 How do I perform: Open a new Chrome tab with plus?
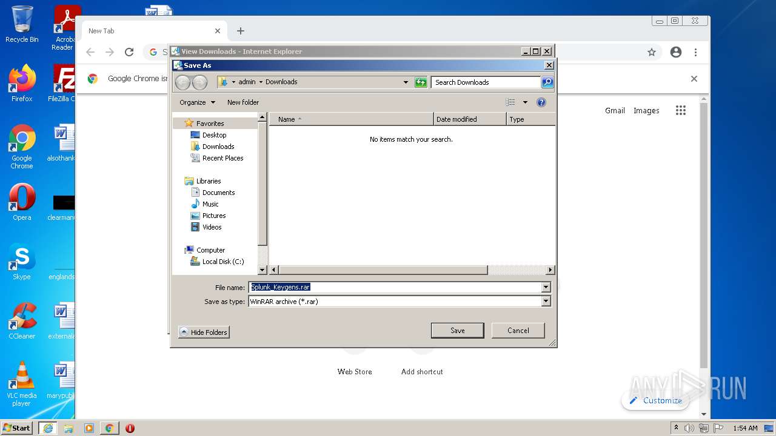[241, 31]
